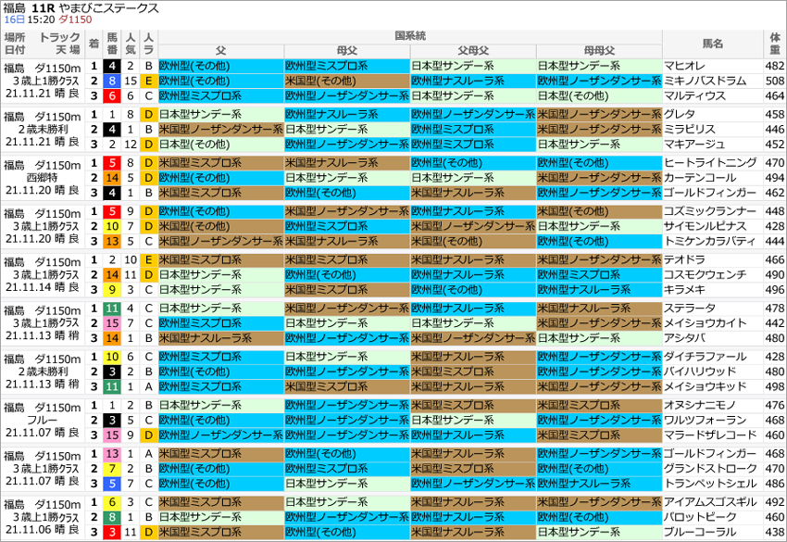Click the 西郷特 race class label
This screenshot has height=542, width=787.
[x=43, y=178]
